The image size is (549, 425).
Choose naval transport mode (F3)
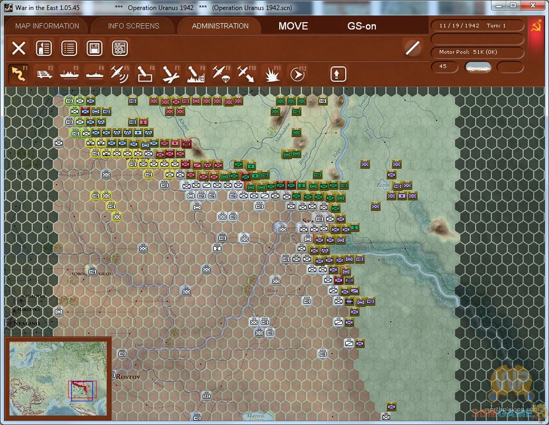[69, 73]
